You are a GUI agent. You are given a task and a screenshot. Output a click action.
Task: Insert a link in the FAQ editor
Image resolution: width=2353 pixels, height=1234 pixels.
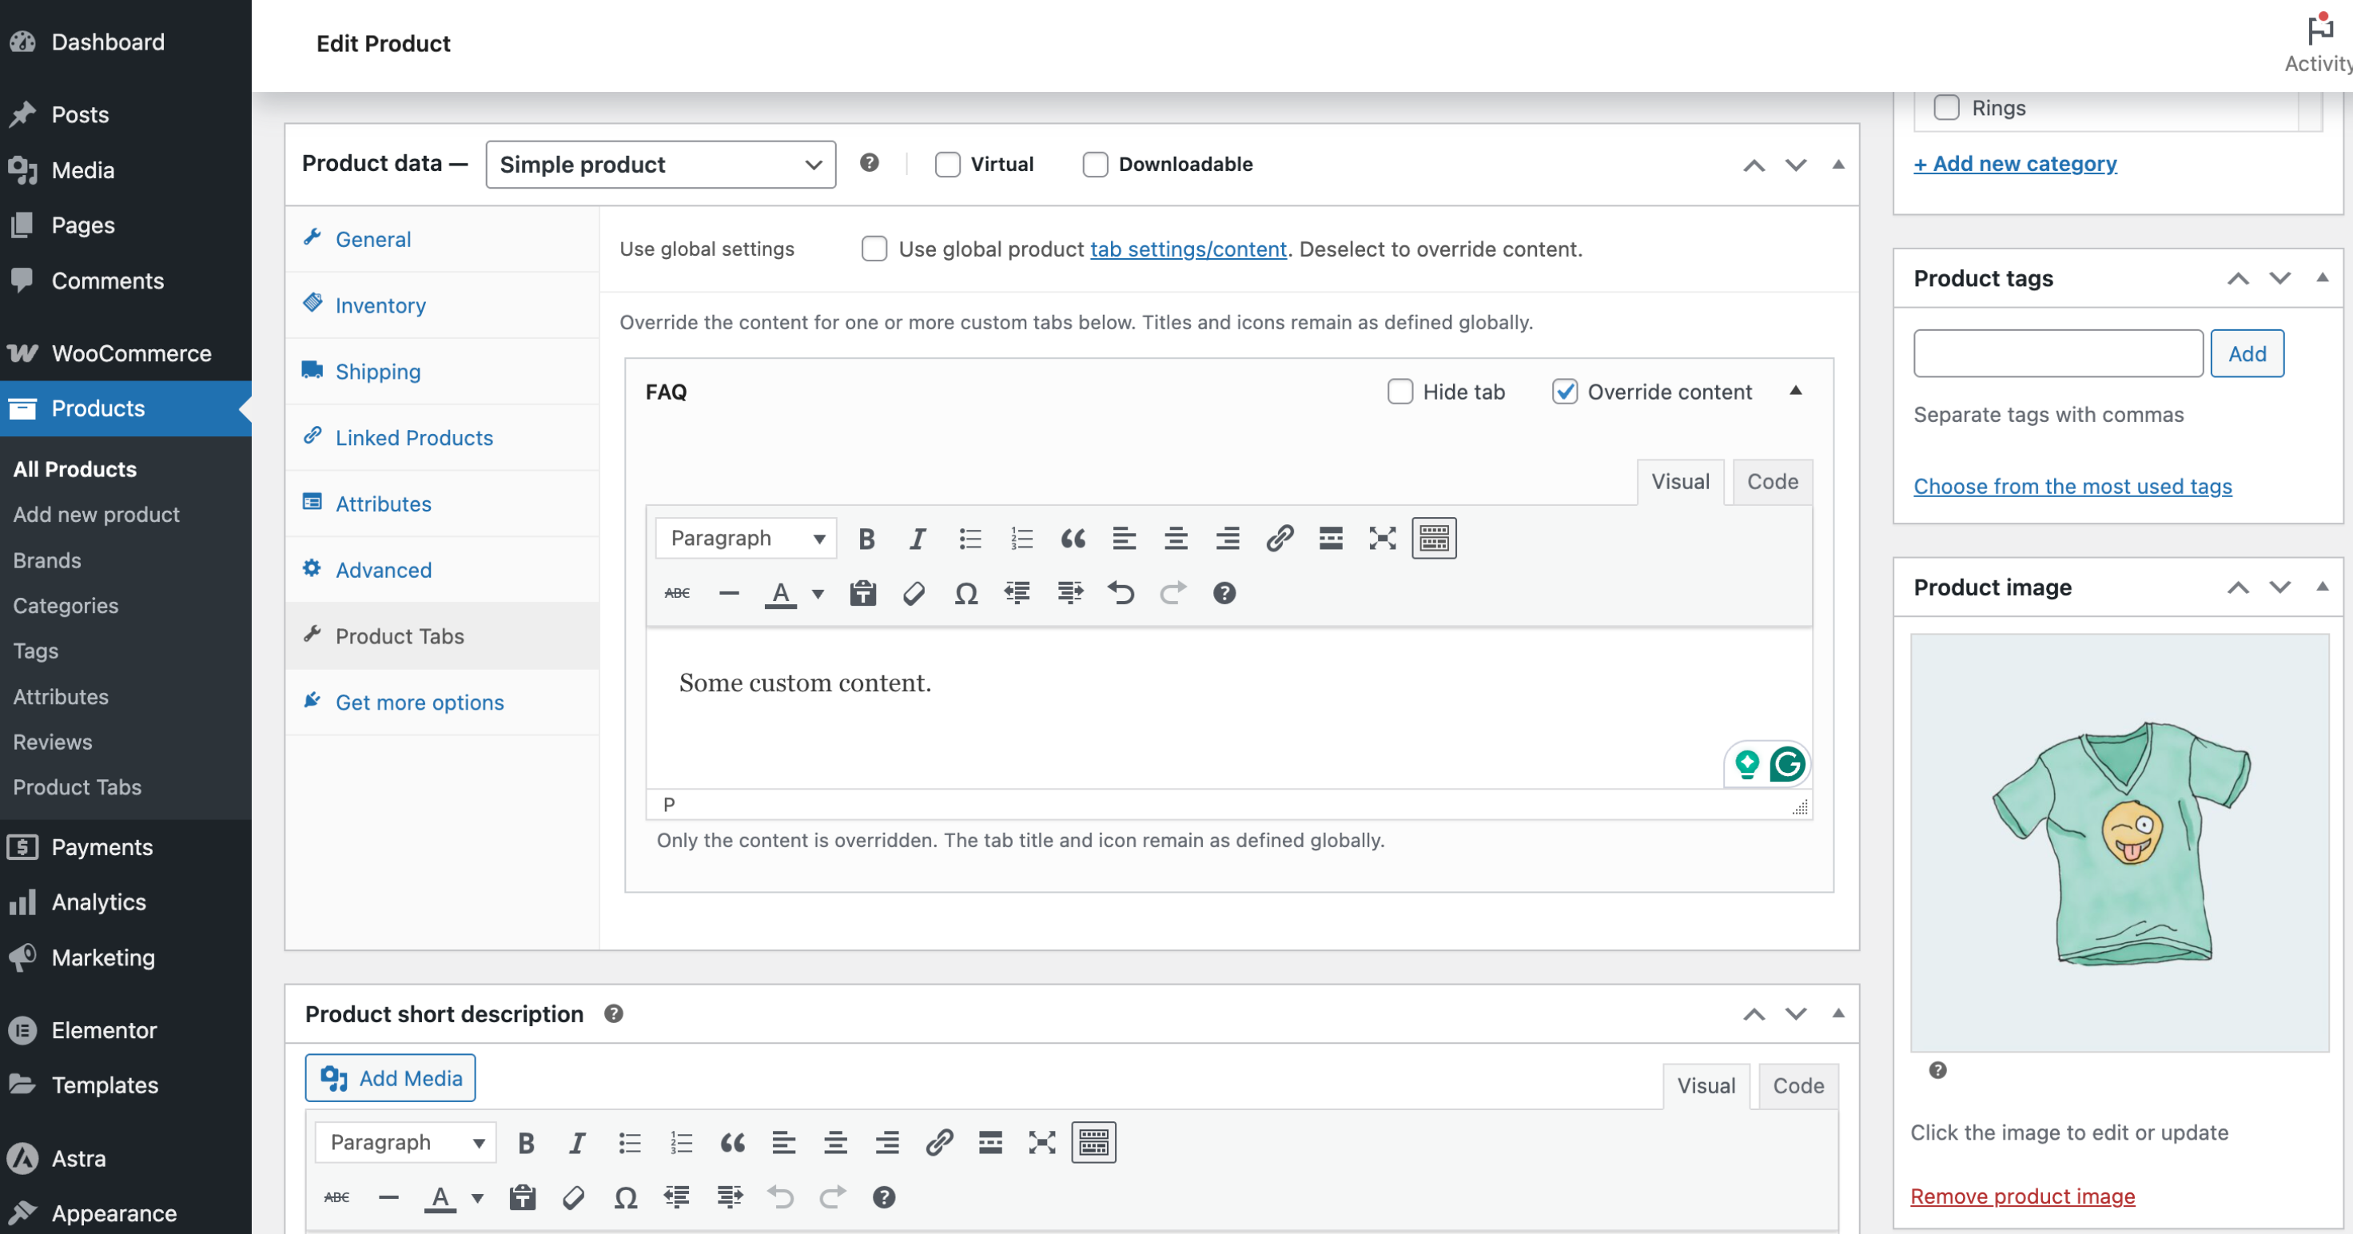pos(1280,538)
